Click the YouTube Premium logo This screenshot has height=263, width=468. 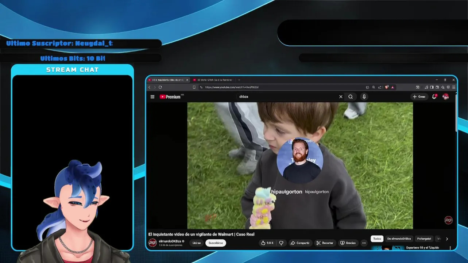tap(170, 97)
